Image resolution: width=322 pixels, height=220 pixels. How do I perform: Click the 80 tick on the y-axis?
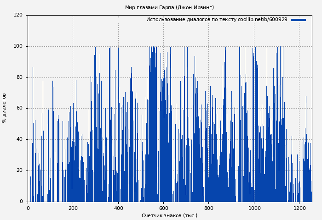click(x=19, y=77)
